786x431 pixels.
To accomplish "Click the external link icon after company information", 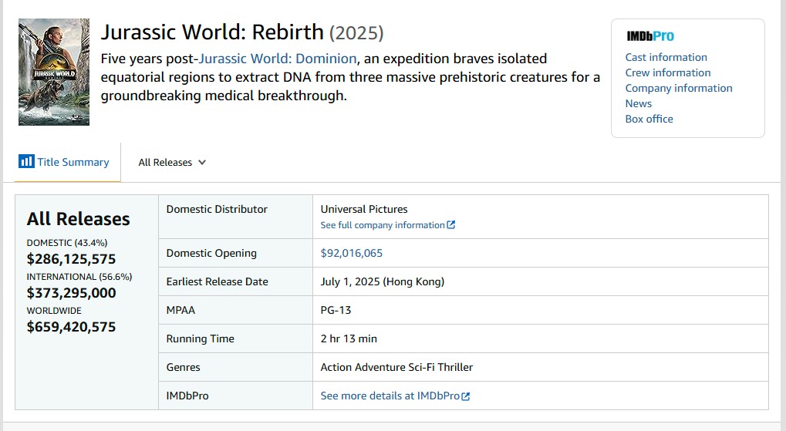I will (x=451, y=225).
